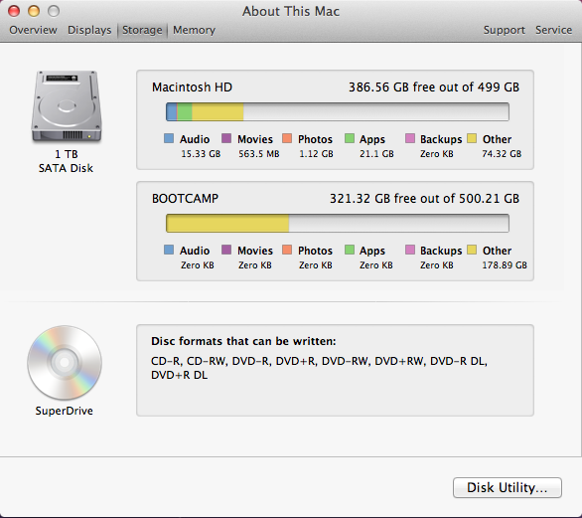Click the orange Photos swatch under BOOTCAMP
Image resolution: width=582 pixels, height=518 pixels.
point(287,250)
